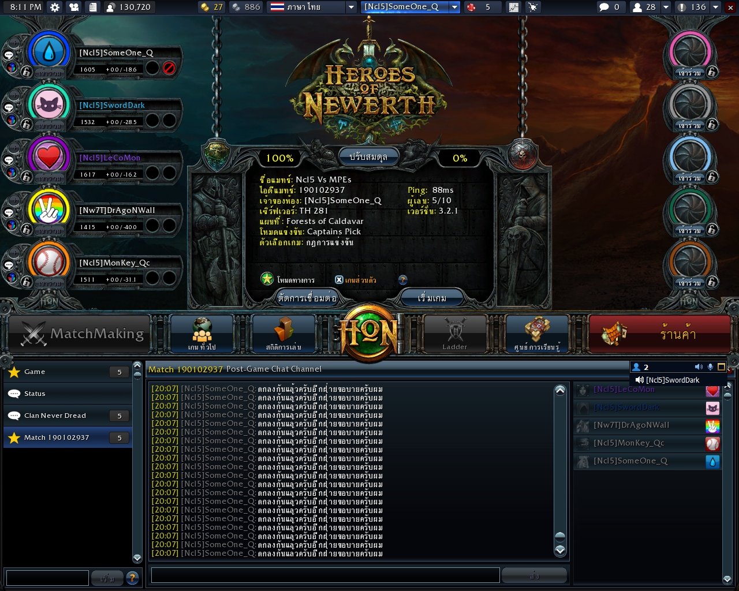The height and width of the screenshot is (591, 739).
Task: Open the chat bubble messages counter
Action: 604,8
